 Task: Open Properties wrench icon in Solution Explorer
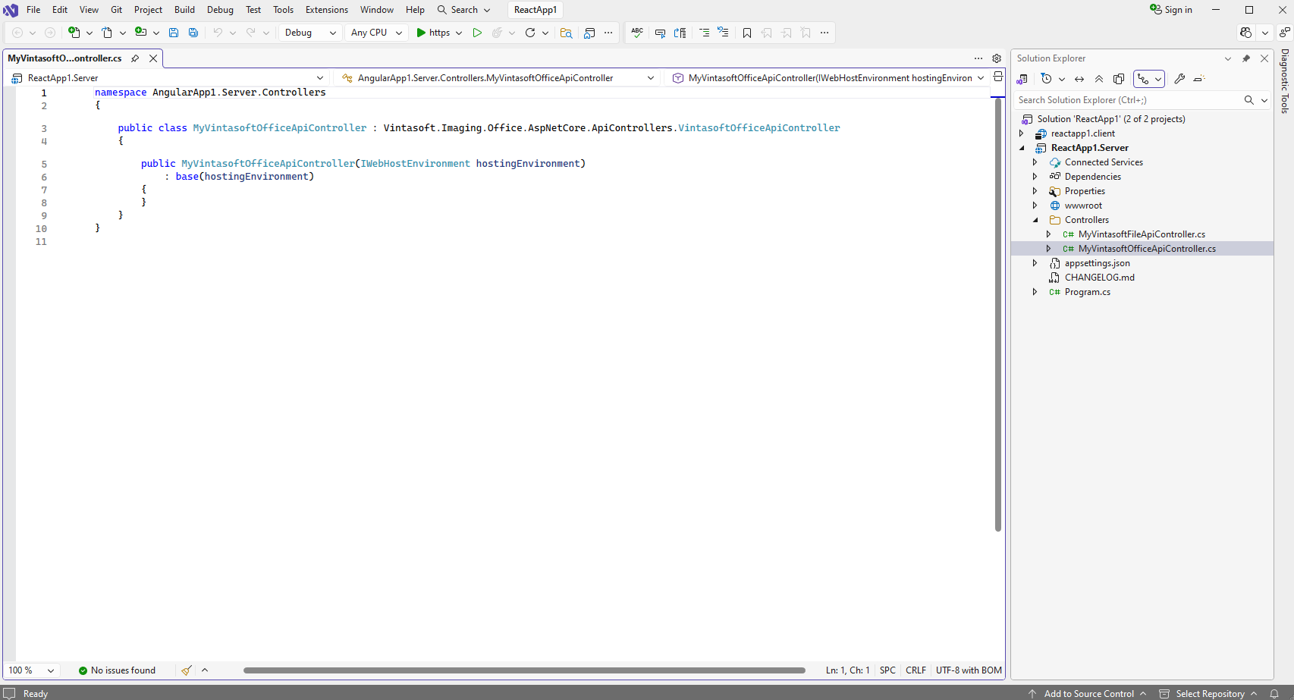coord(1179,79)
